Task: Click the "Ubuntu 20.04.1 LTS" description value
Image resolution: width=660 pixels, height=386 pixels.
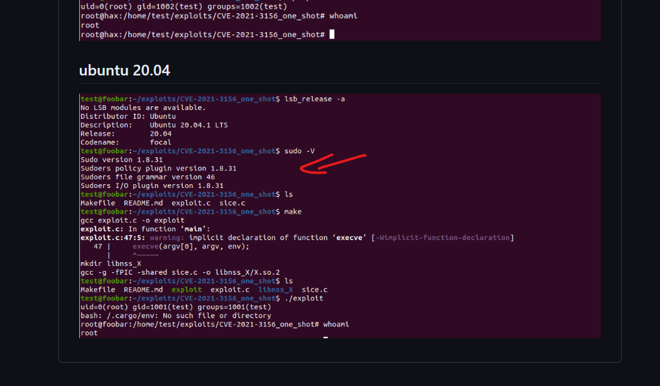Action: point(189,125)
